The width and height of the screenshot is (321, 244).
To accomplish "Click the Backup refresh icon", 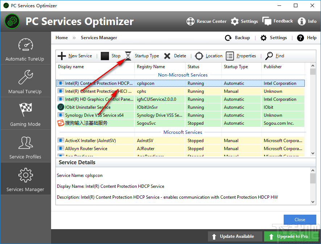I will click(228, 37).
